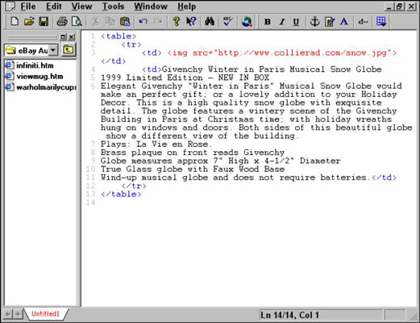Toggle docking of the file panel
420x323 pixels.
pos(63,37)
